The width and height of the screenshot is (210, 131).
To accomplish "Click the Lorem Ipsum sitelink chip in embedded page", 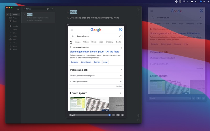I will click(86, 62).
